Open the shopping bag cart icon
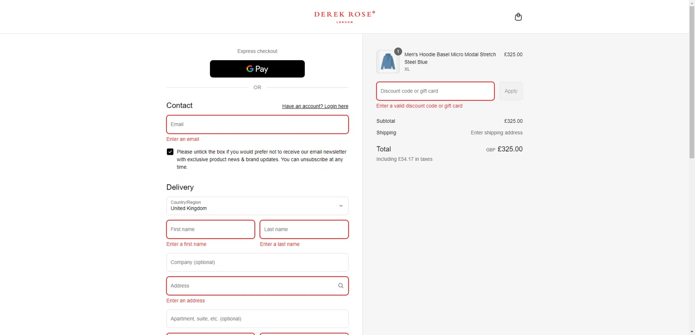The image size is (695, 335). click(x=518, y=17)
